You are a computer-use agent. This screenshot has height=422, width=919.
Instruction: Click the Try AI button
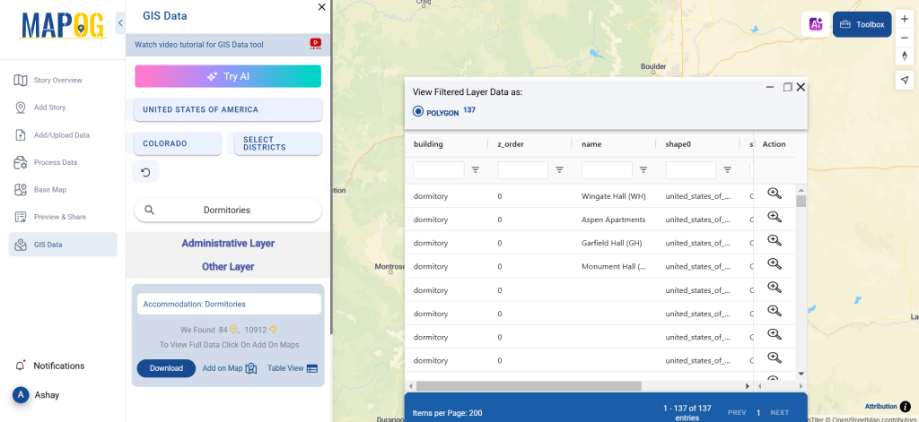click(228, 76)
